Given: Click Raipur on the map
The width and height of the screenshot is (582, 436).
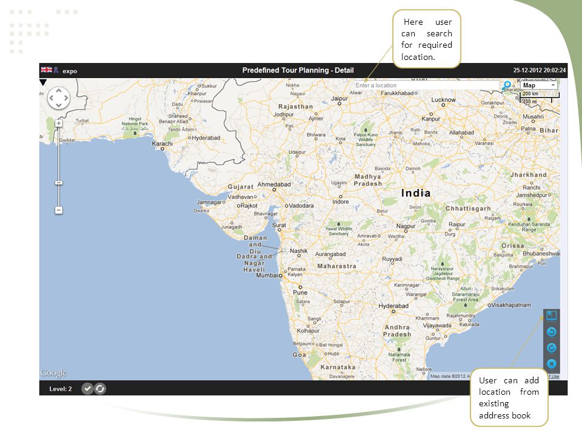Looking at the screenshot, I should tap(457, 224).
